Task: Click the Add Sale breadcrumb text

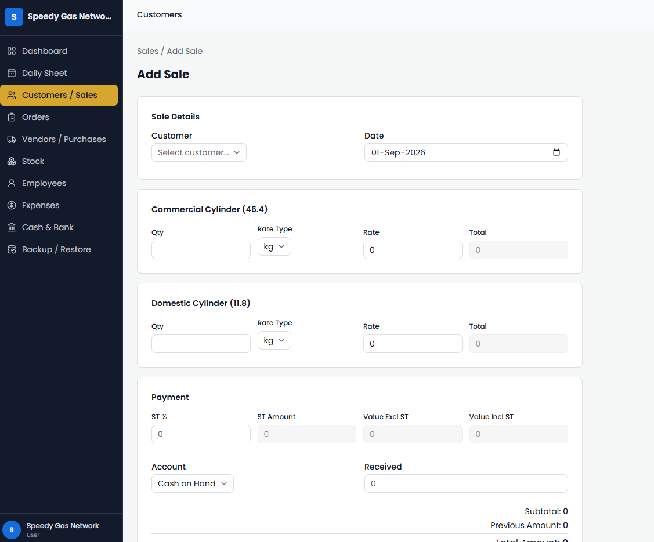Action: tap(185, 51)
